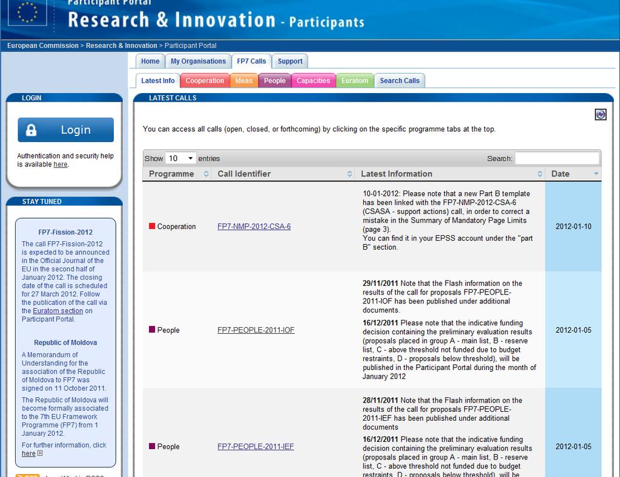Open the Show entries dropdown
The image size is (620, 477).
[180, 158]
